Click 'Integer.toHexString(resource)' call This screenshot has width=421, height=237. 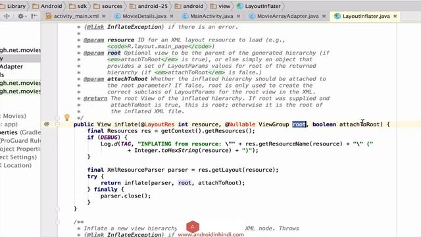[183, 151]
